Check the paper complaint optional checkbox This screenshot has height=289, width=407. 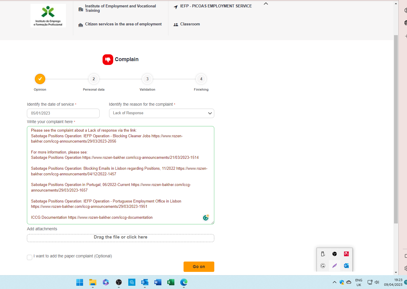(29, 257)
